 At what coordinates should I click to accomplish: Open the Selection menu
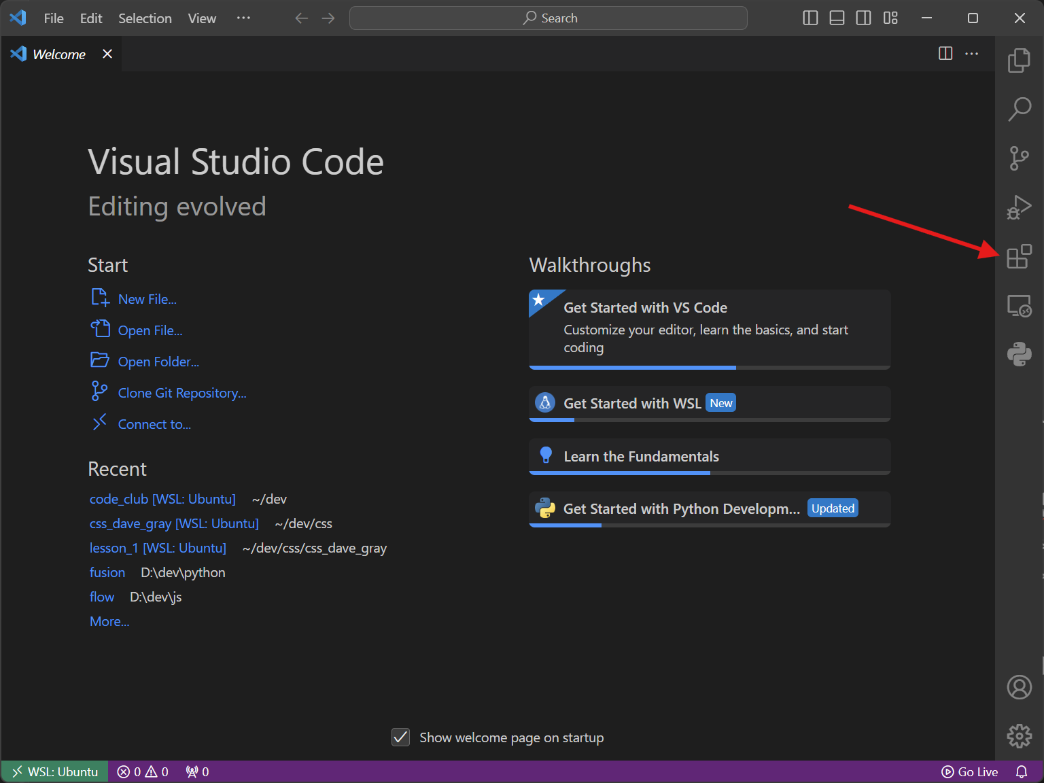(x=145, y=18)
